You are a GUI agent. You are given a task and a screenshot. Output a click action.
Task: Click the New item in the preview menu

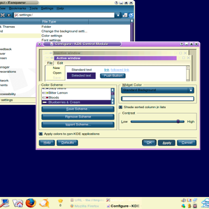tap(56, 68)
